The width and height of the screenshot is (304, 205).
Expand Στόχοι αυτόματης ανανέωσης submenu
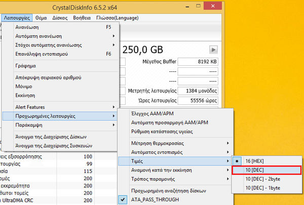coord(60,45)
